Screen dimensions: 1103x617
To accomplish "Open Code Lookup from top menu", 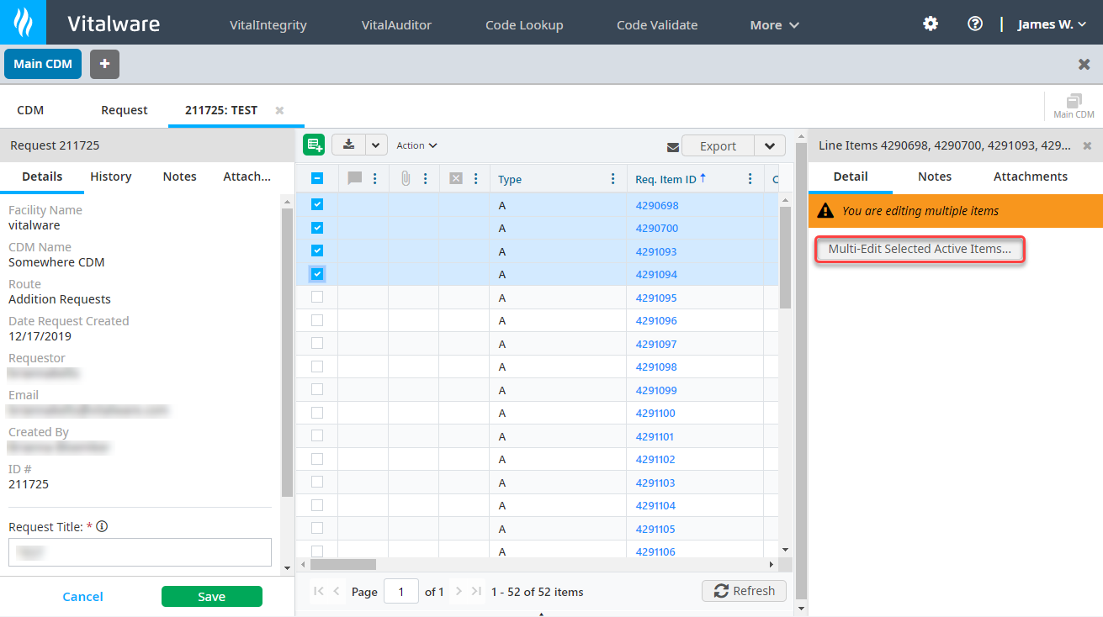I will pos(524,25).
